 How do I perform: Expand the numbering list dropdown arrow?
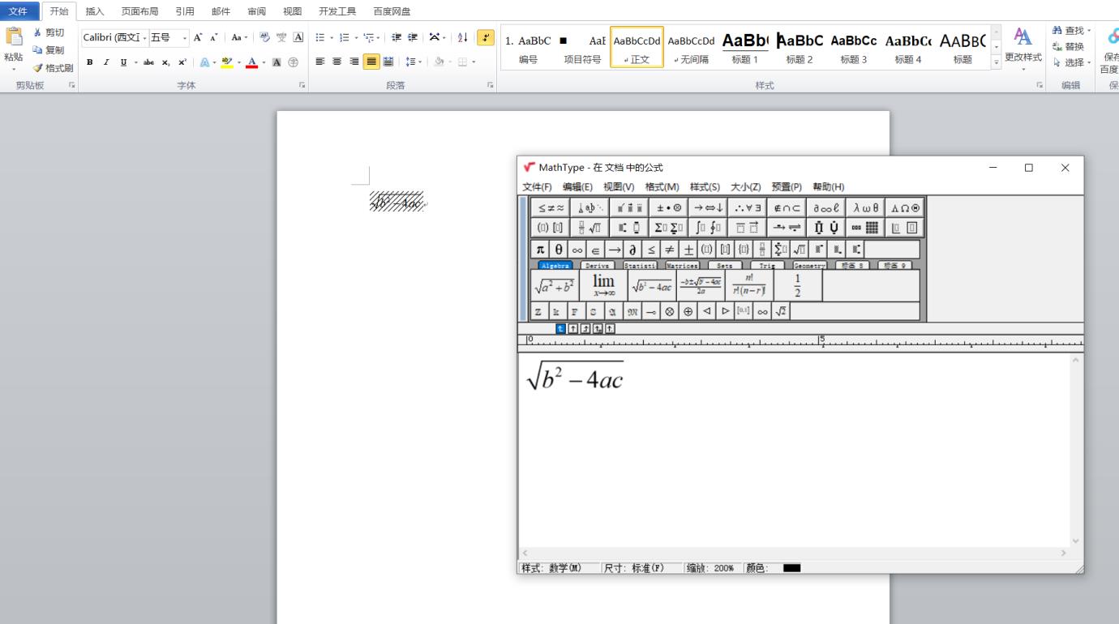(355, 38)
